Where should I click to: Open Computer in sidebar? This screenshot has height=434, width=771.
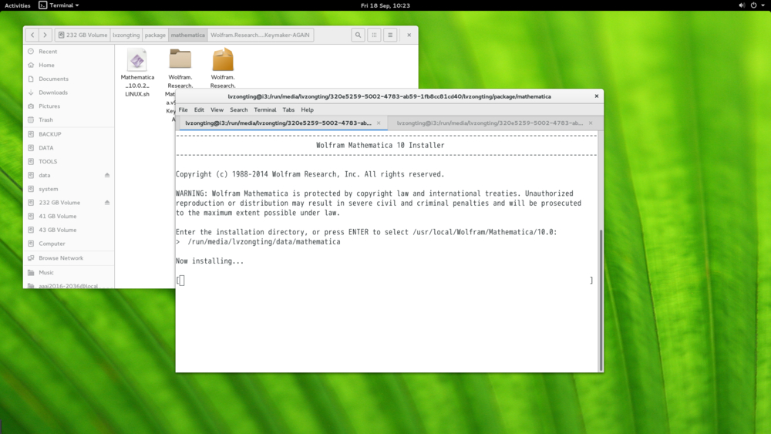pos(69,244)
